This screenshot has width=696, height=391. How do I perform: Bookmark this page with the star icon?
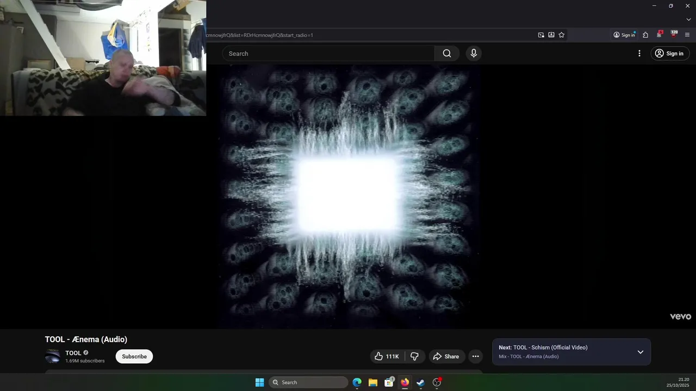[x=562, y=35]
